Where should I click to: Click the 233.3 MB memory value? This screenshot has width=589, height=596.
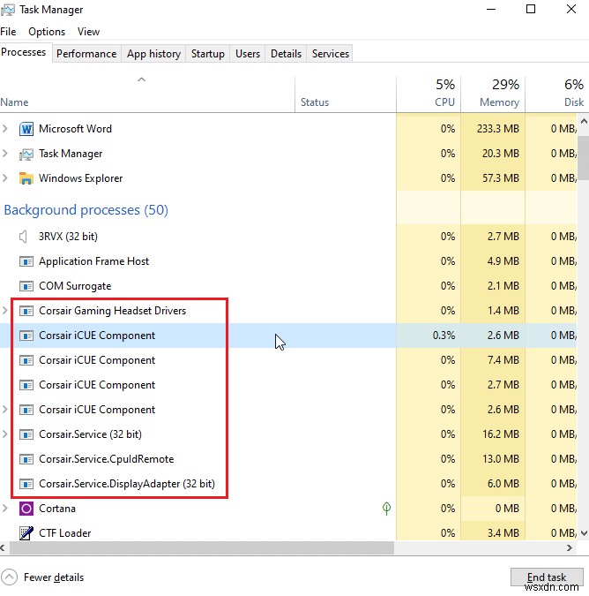(x=498, y=129)
